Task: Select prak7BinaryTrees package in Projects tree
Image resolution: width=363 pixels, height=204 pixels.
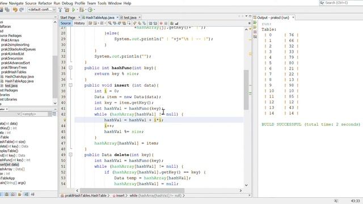Action: click(x=14, y=67)
